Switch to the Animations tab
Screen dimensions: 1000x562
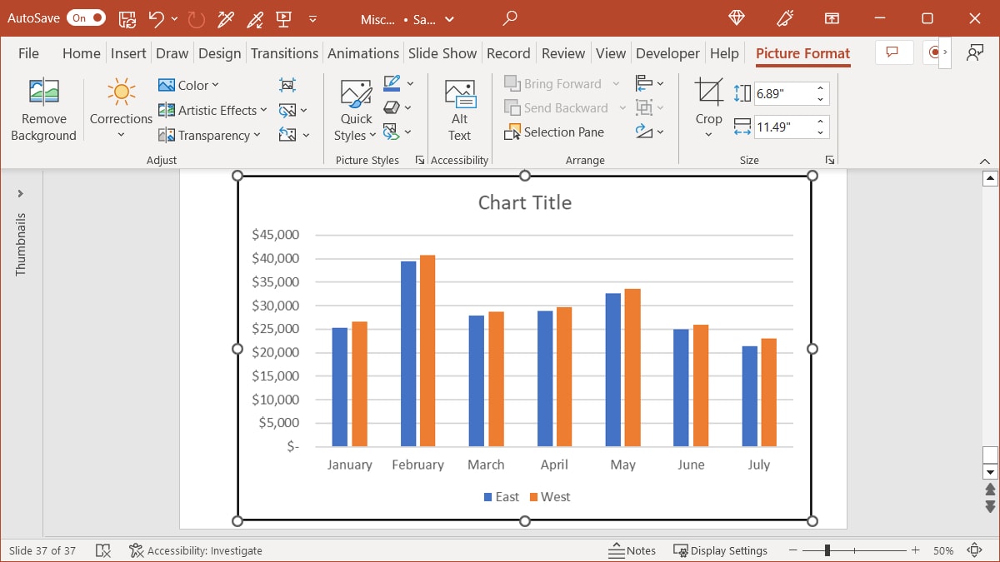(363, 52)
